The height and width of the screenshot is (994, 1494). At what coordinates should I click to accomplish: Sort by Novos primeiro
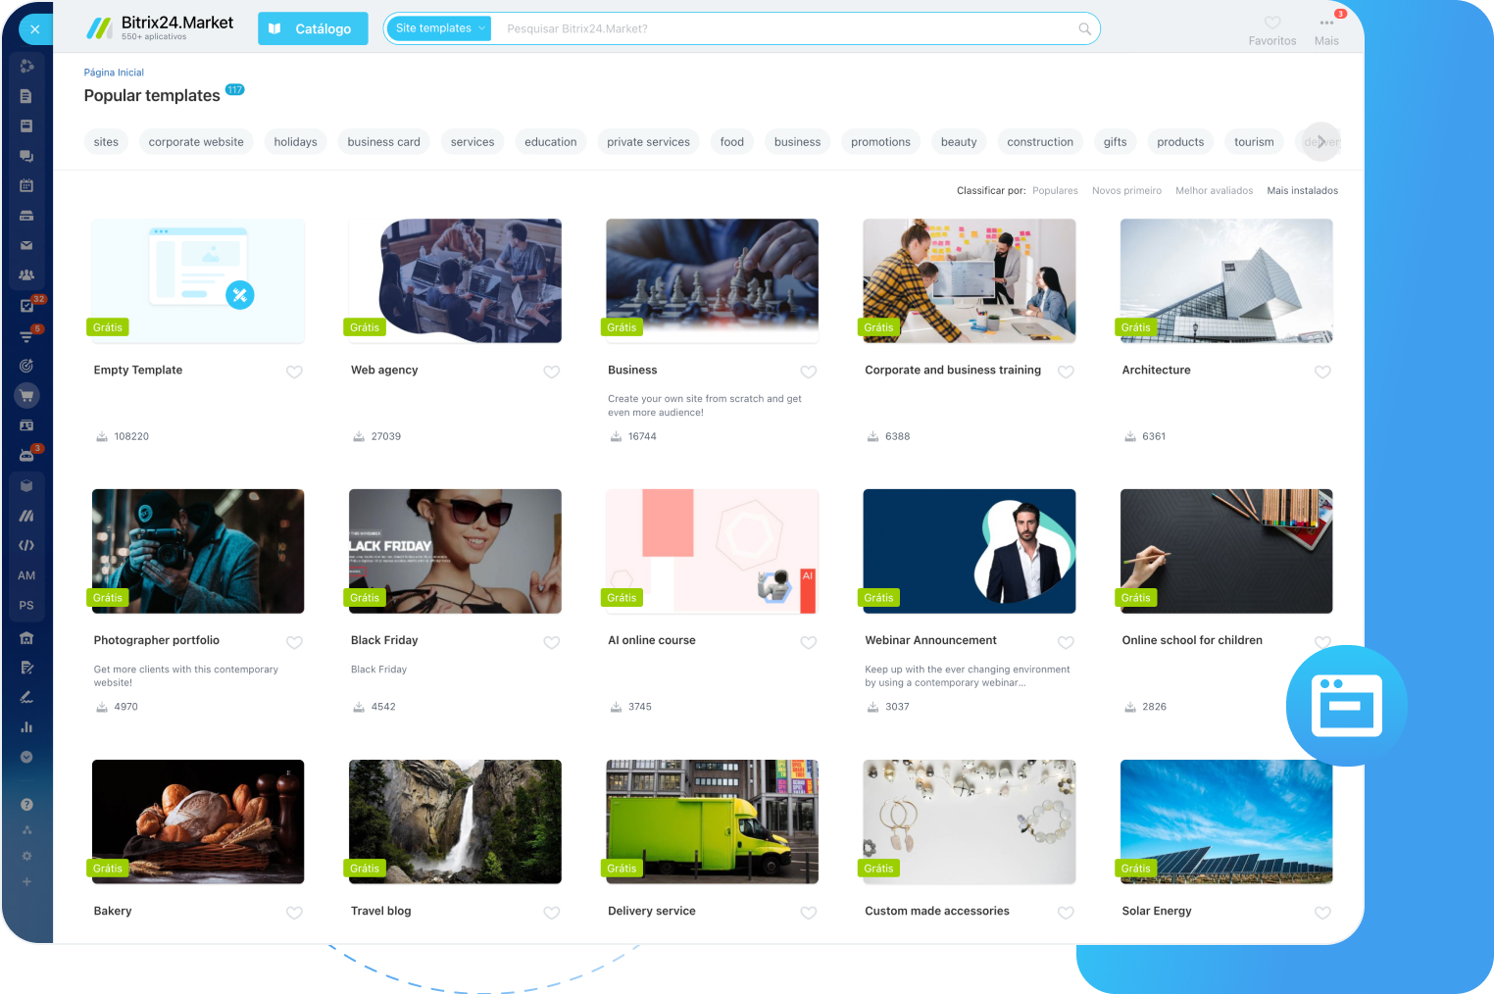point(1126,191)
